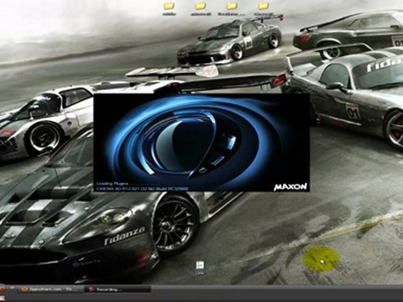
Task: Click the MAXON logo on the splash screen
Action: [290, 186]
